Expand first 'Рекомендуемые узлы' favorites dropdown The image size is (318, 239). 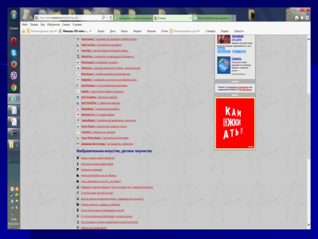(56, 31)
